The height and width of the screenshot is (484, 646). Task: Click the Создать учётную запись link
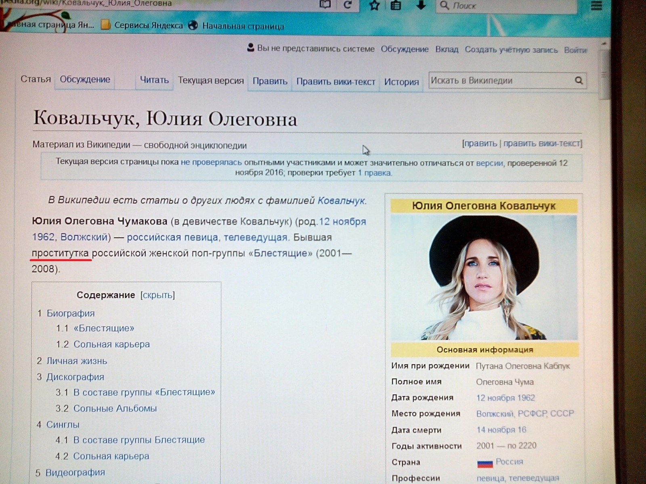511,50
